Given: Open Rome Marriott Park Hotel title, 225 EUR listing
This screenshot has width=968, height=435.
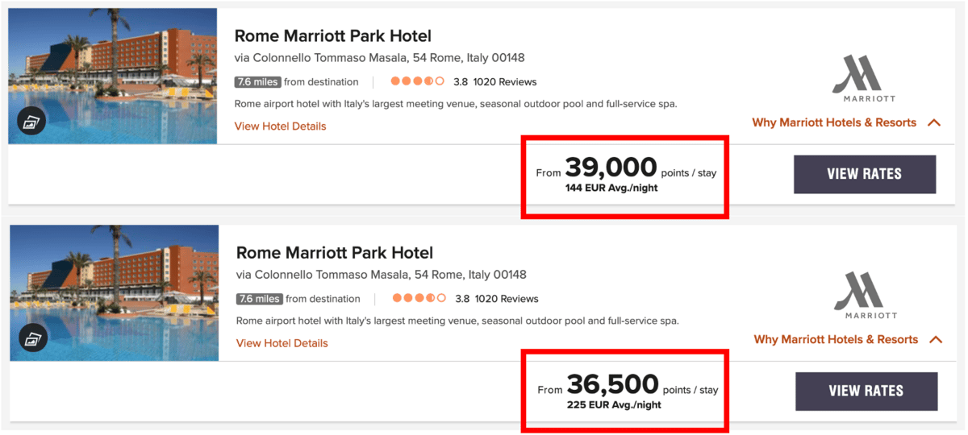Looking at the screenshot, I should click(334, 253).
